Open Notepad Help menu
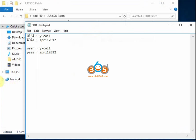The width and height of the screenshot is (196, 140). coord(65,31)
